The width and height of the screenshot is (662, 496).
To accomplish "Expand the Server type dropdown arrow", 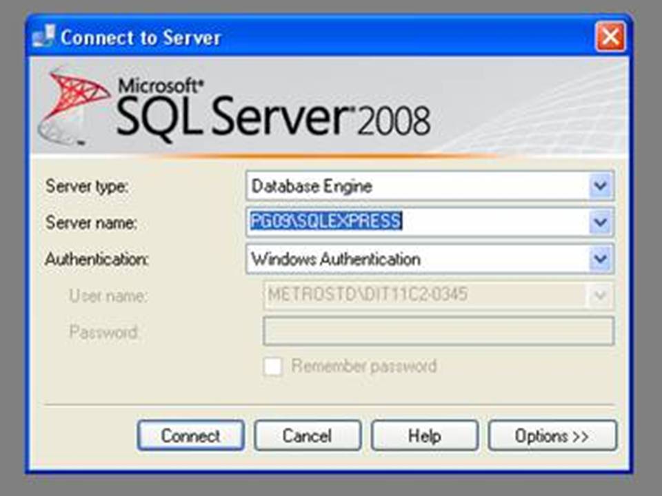I will click(601, 185).
